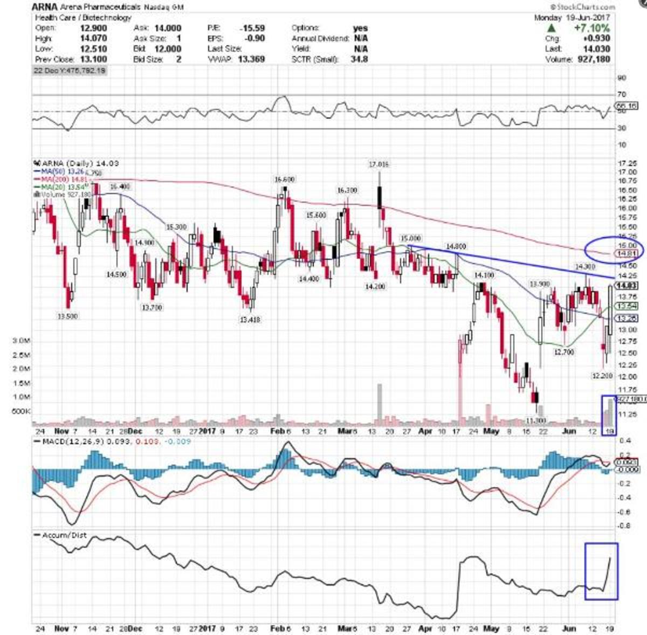Click the 16.300 high price label
Image resolution: width=647 pixels, height=635 pixels.
[347, 190]
